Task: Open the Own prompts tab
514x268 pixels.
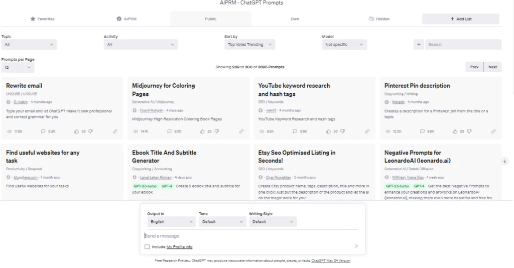Action: pos(295,19)
